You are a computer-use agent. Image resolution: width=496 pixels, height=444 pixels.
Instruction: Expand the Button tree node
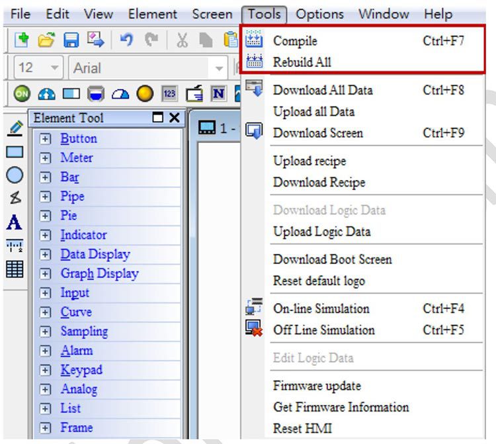[45, 139]
